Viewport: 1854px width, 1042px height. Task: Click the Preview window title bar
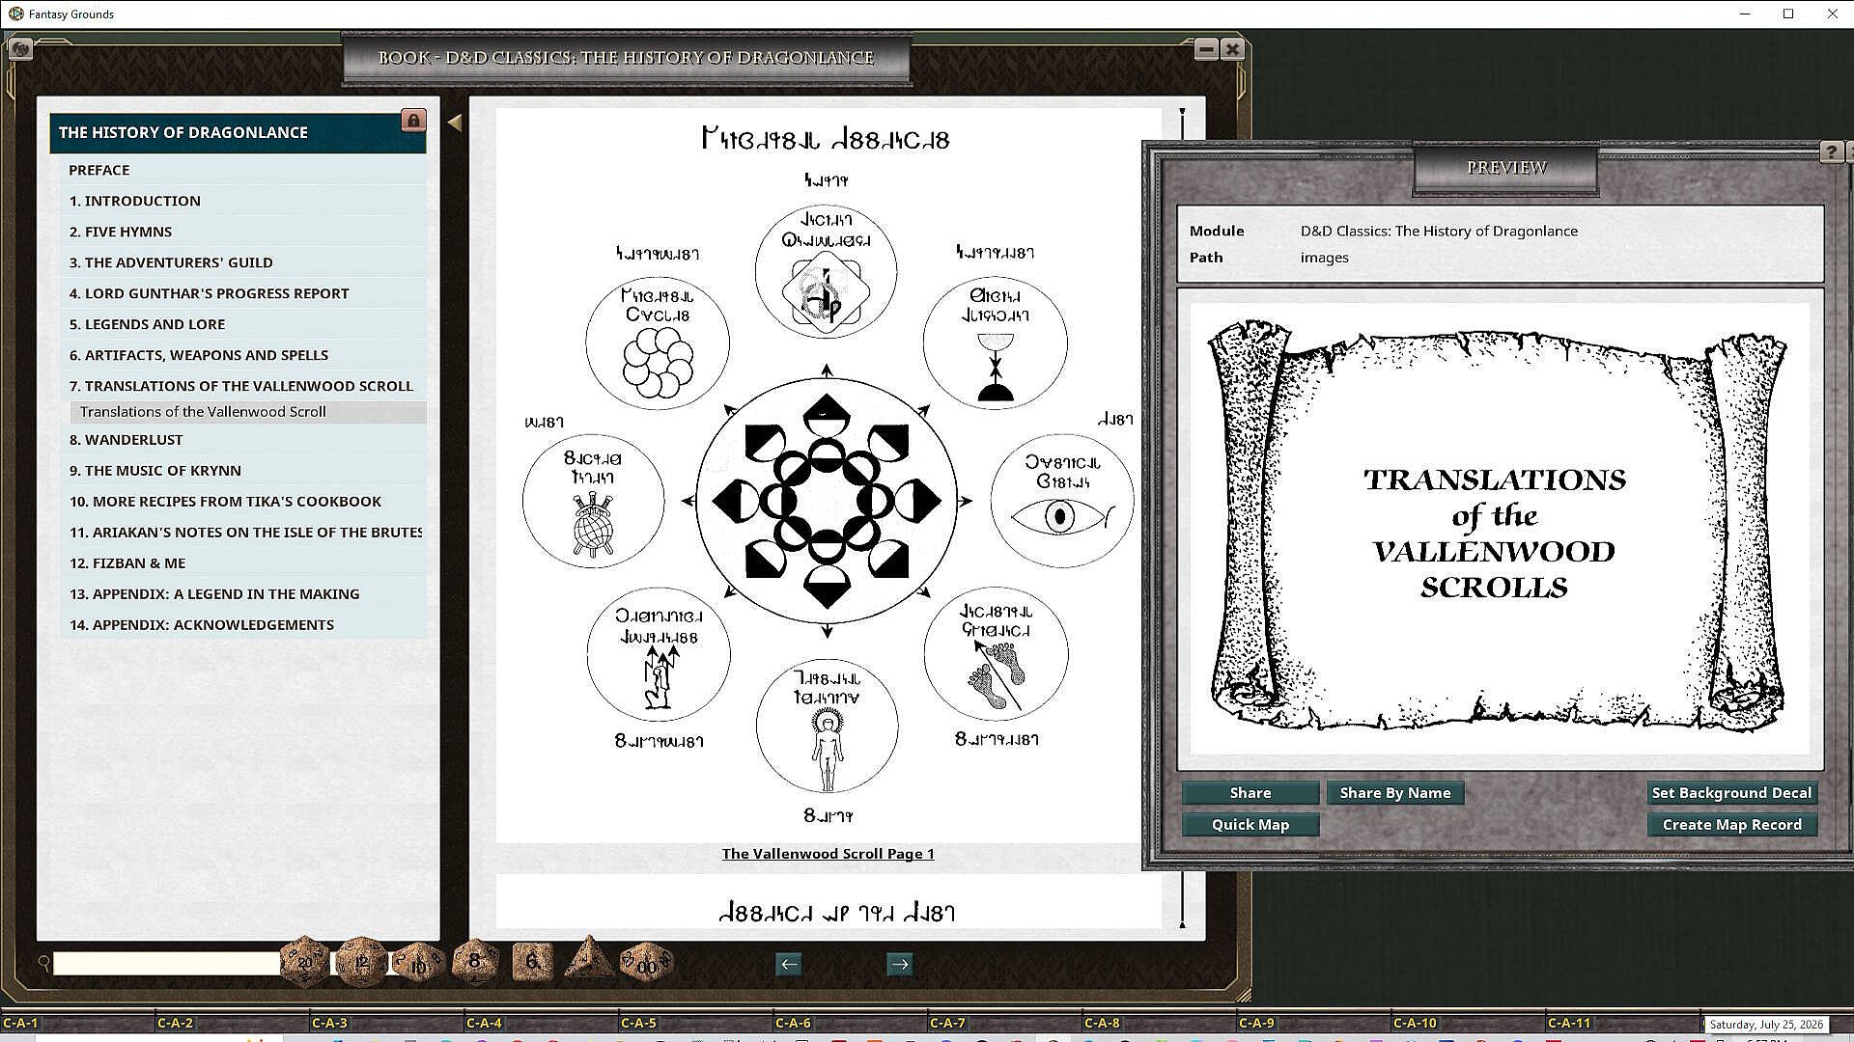coord(1506,168)
